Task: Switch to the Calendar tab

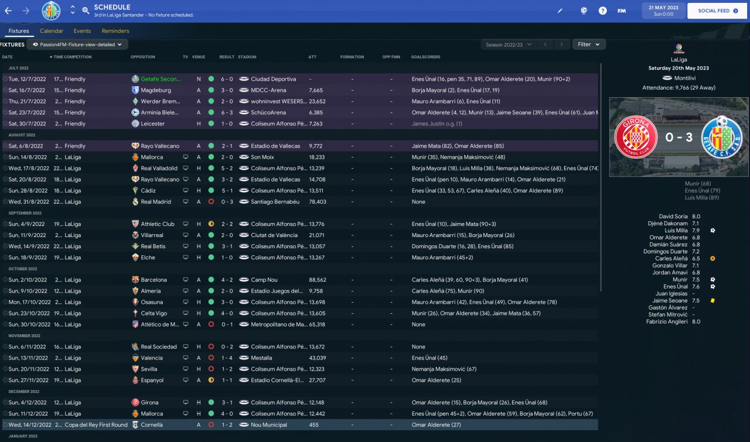Action: 52,31
